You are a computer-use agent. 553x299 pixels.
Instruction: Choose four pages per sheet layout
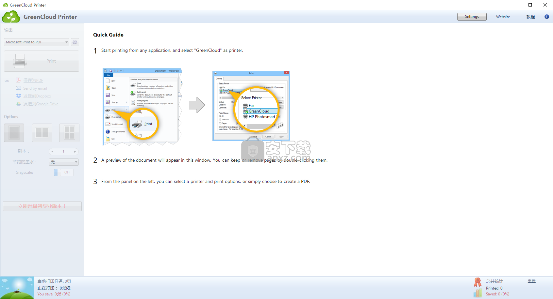pyautogui.click(x=69, y=133)
